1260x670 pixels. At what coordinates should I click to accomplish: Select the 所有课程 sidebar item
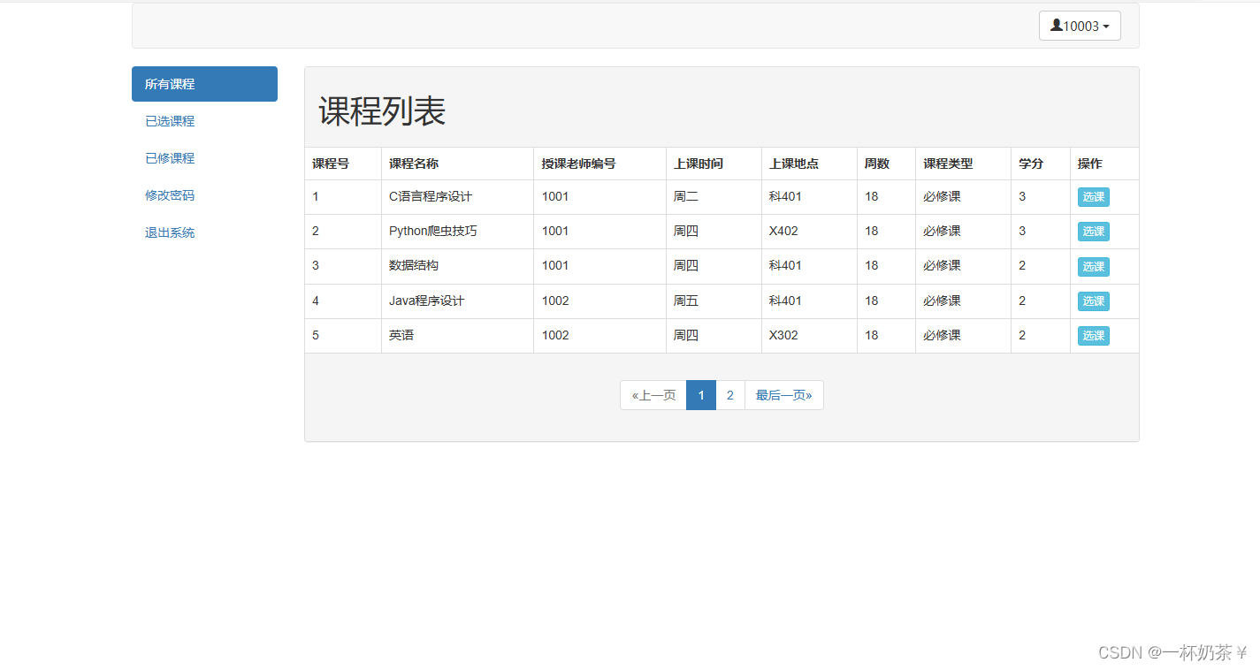point(204,84)
